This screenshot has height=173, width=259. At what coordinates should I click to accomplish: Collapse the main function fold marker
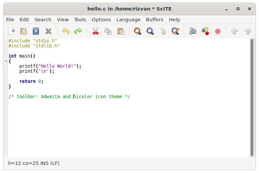[x=6, y=61]
